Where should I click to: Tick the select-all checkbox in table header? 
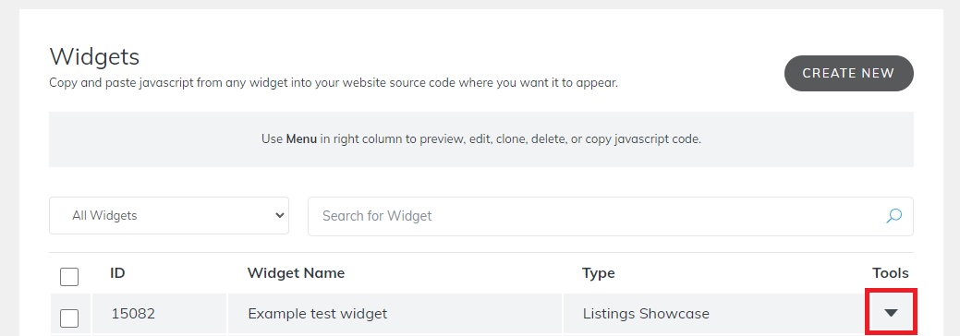(x=69, y=277)
